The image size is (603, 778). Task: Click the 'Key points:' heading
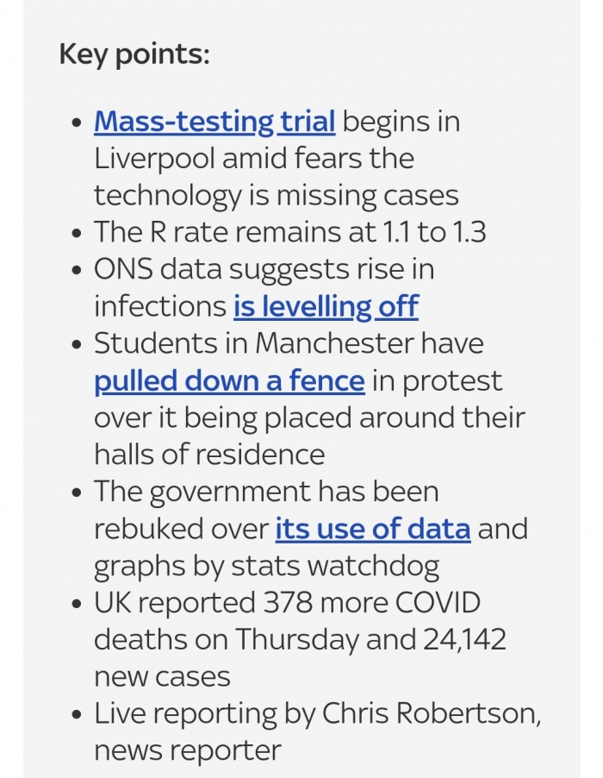coord(134,54)
